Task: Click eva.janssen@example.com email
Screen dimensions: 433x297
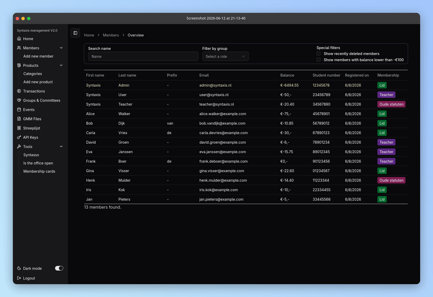Action: (223, 152)
